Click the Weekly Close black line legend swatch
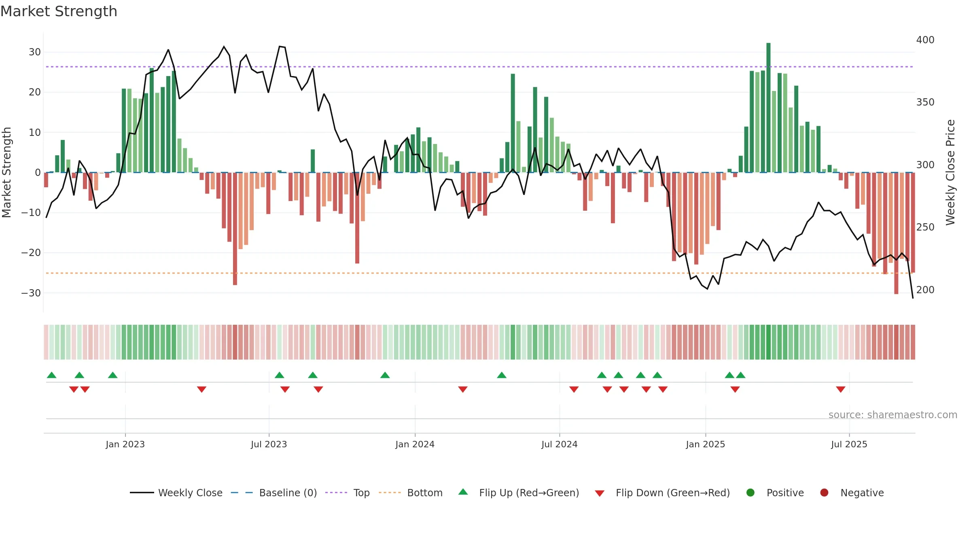The image size is (971, 546). [x=142, y=493]
